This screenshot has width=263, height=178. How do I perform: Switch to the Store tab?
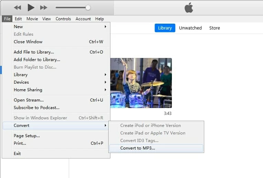click(215, 28)
